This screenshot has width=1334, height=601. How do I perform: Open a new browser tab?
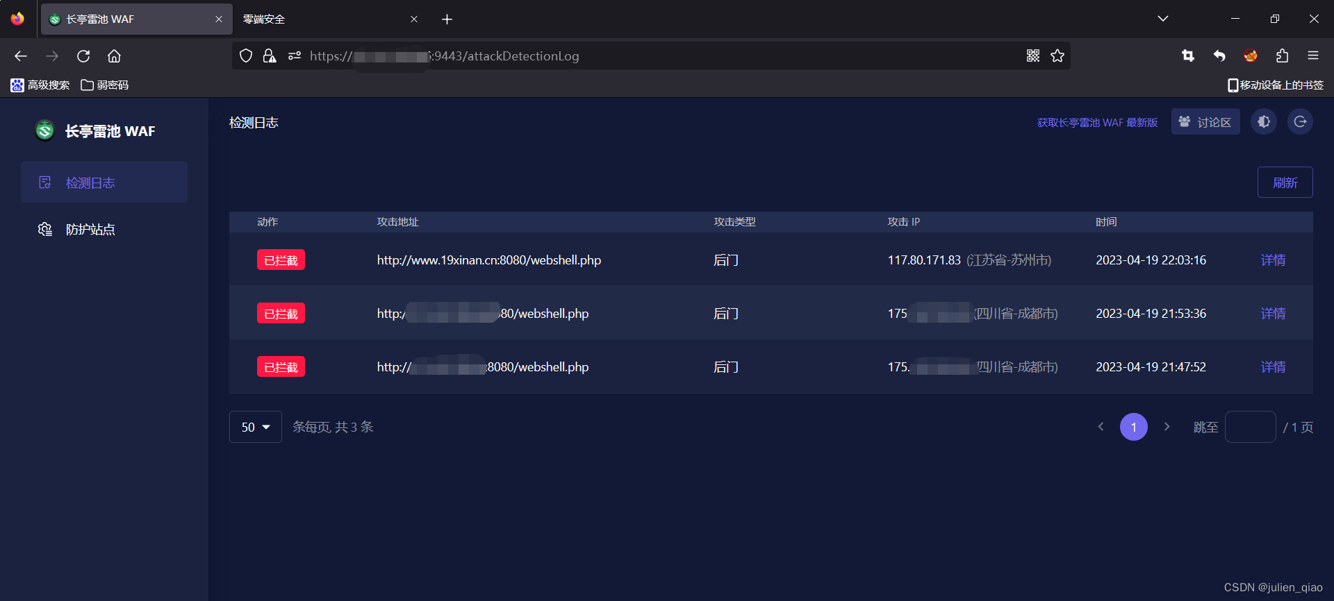click(447, 19)
